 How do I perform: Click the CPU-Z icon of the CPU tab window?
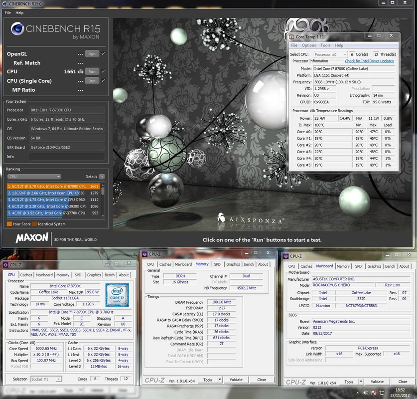[x=5, y=265]
